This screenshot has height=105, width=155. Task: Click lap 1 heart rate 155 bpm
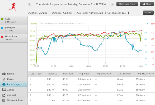tap(140, 79)
